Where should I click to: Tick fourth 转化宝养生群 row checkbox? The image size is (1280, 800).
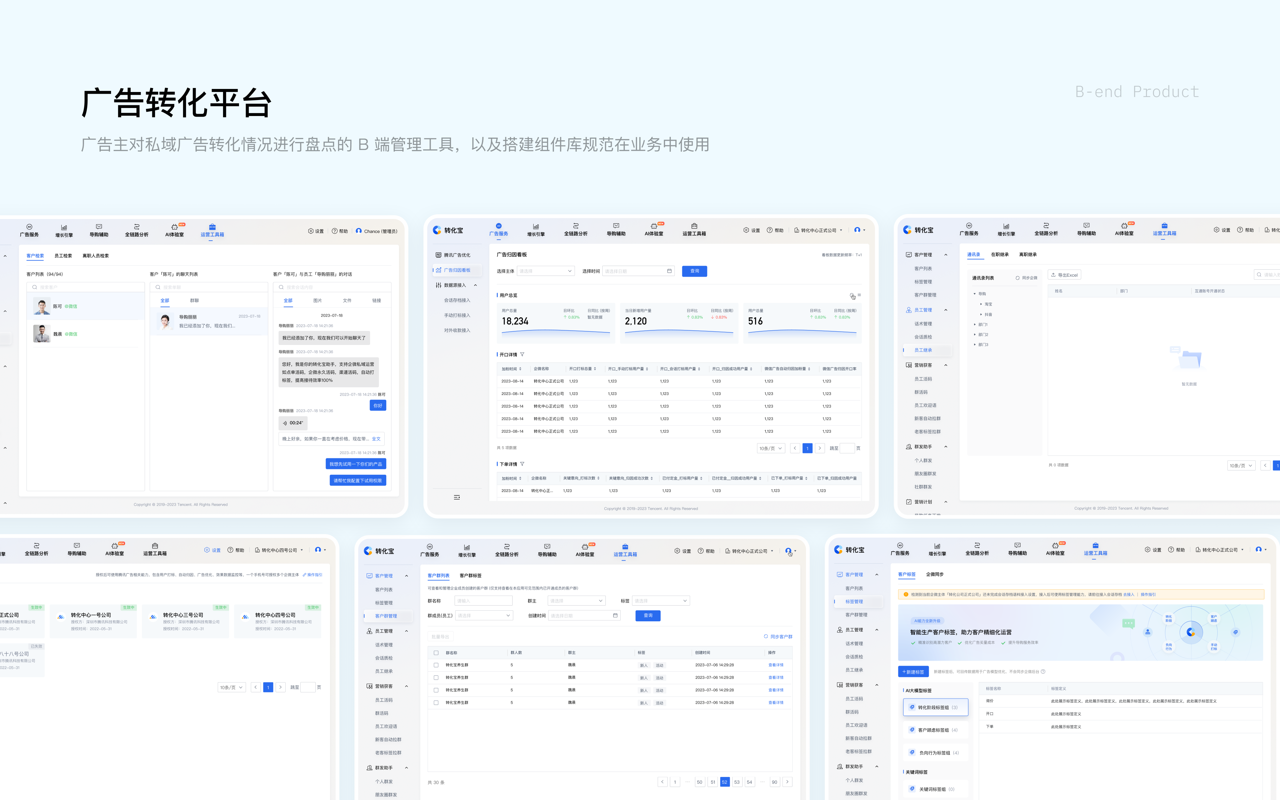click(x=436, y=703)
